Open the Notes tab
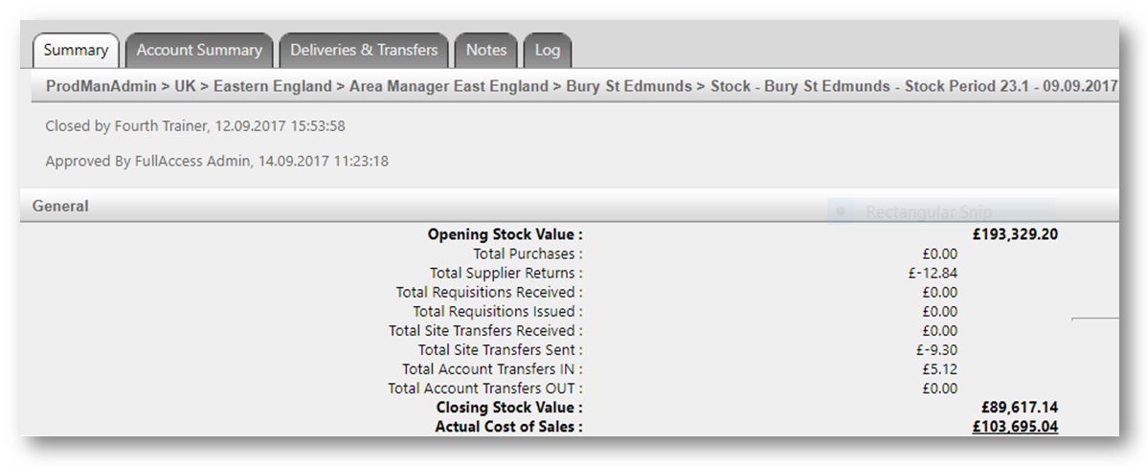Viewport: 1147px width, 466px height. (486, 50)
